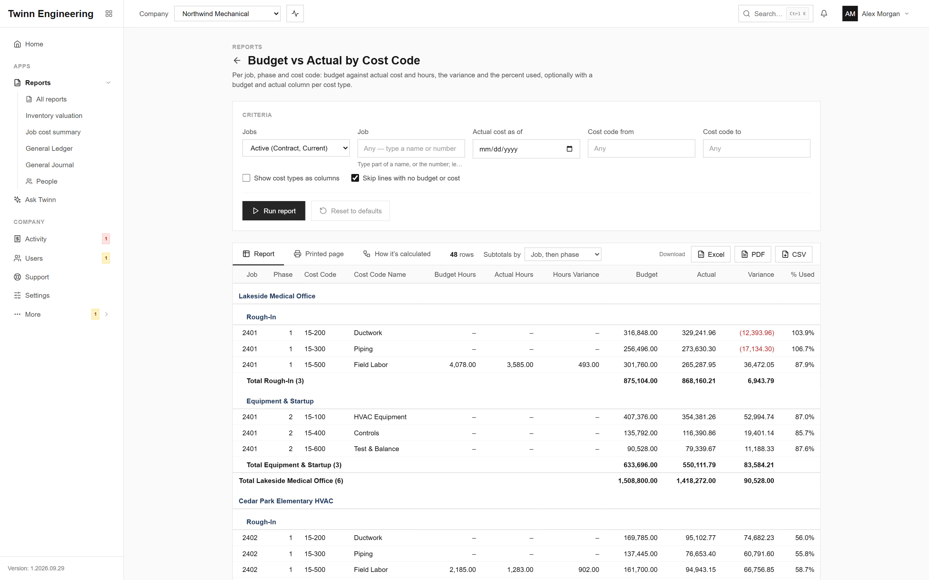Image resolution: width=929 pixels, height=580 pixels.
Task: Click the Budget Hours column header
Action: click(455, 275)
